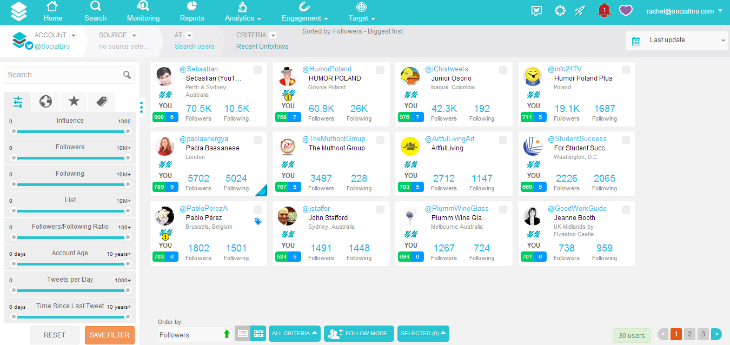730x345 pixels.
Task: Enable FOLLOW MODE button
Action: (359, 334)
